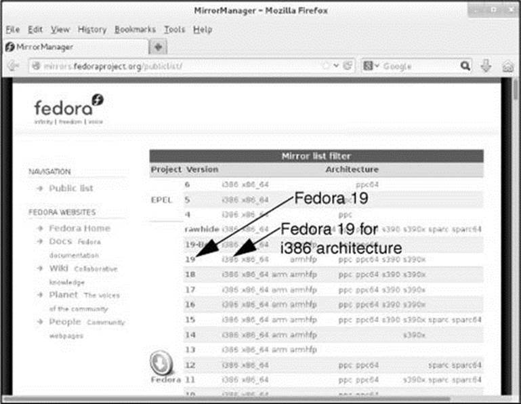Go to the Home page icon
Screen dimensions: 521x404
click(x=507, y=66)
